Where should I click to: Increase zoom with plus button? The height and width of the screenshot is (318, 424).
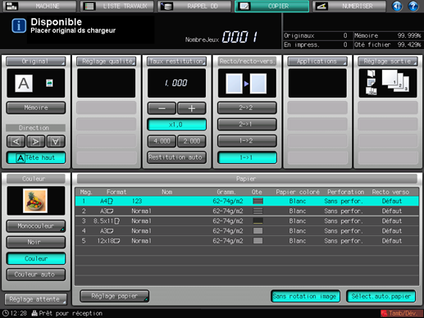(x=191, y=108)
